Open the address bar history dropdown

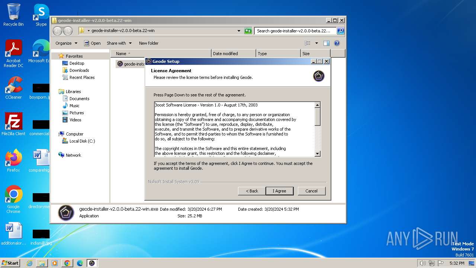239,31
